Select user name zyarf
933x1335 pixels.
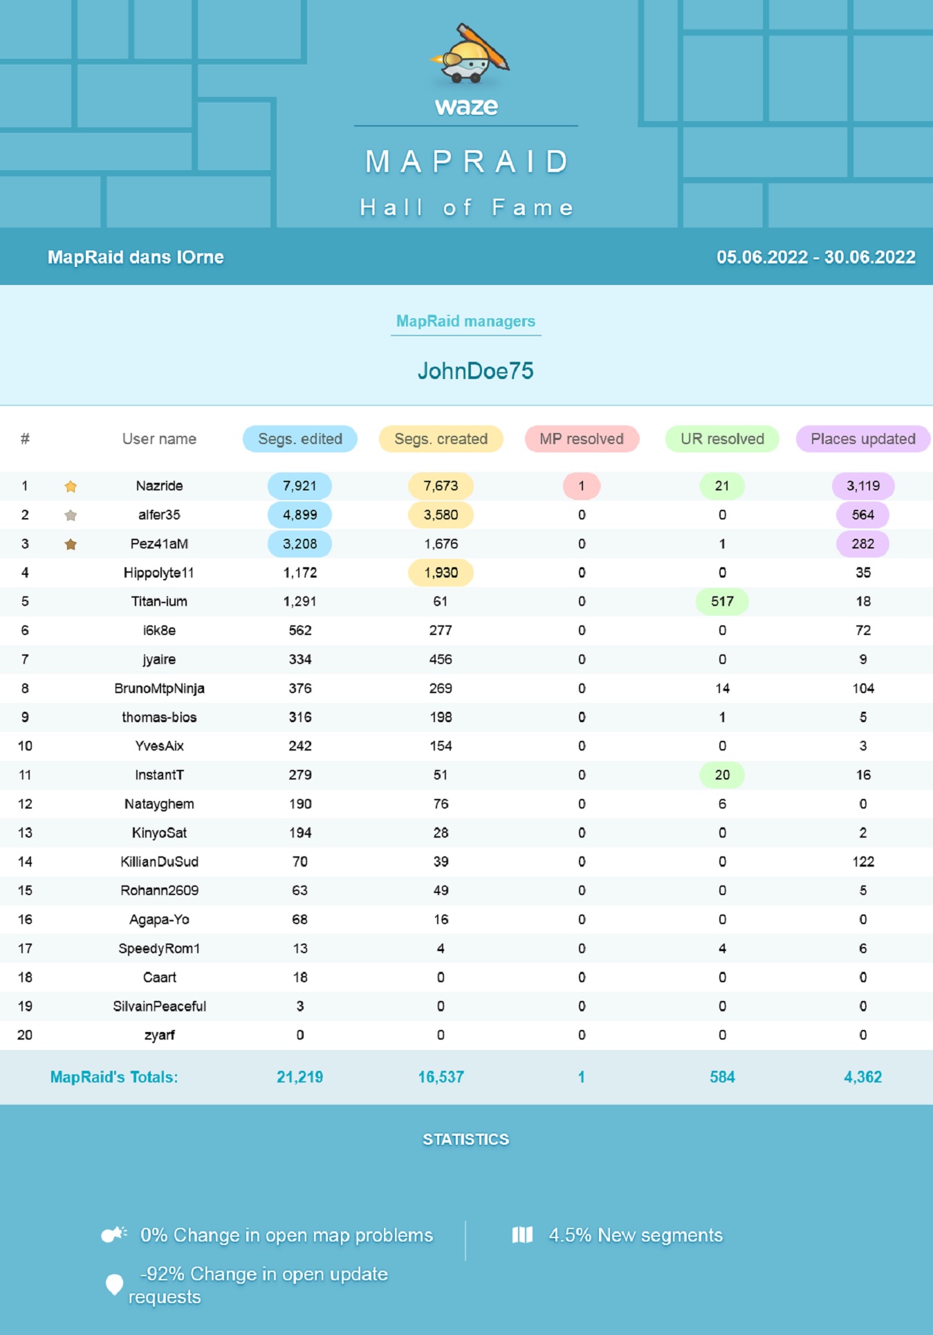(x=159, y=1035)
